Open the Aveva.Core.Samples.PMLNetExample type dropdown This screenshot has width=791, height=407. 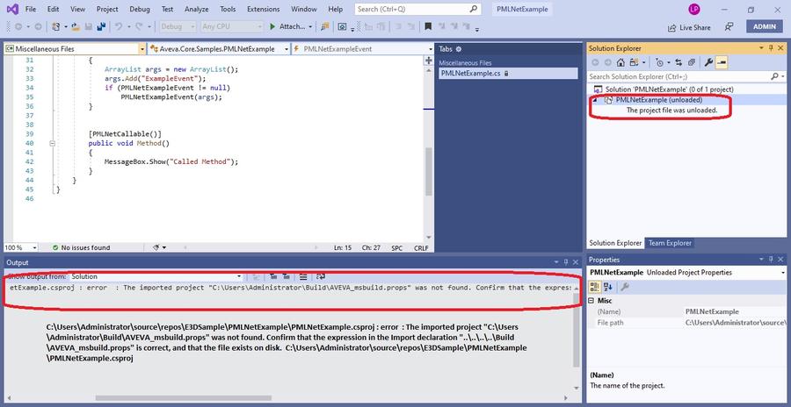pyautogui.click(x=219, y=49)
